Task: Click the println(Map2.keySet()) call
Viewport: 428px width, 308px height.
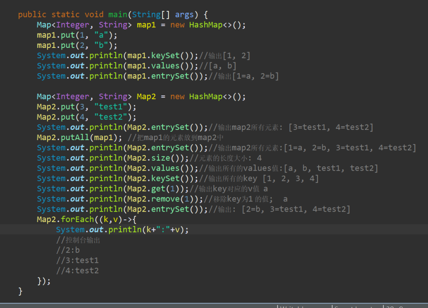Action: (118, 179)
